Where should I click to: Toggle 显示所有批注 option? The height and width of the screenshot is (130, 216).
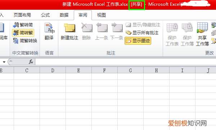point(142,33)
